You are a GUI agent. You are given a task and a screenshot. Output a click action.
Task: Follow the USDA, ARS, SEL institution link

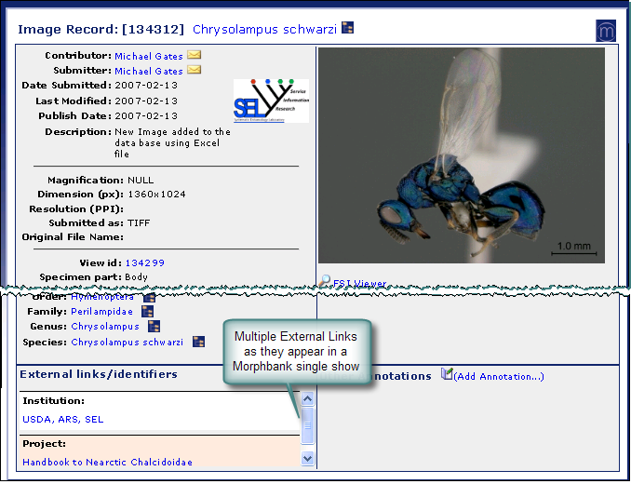tap(63, 420)
